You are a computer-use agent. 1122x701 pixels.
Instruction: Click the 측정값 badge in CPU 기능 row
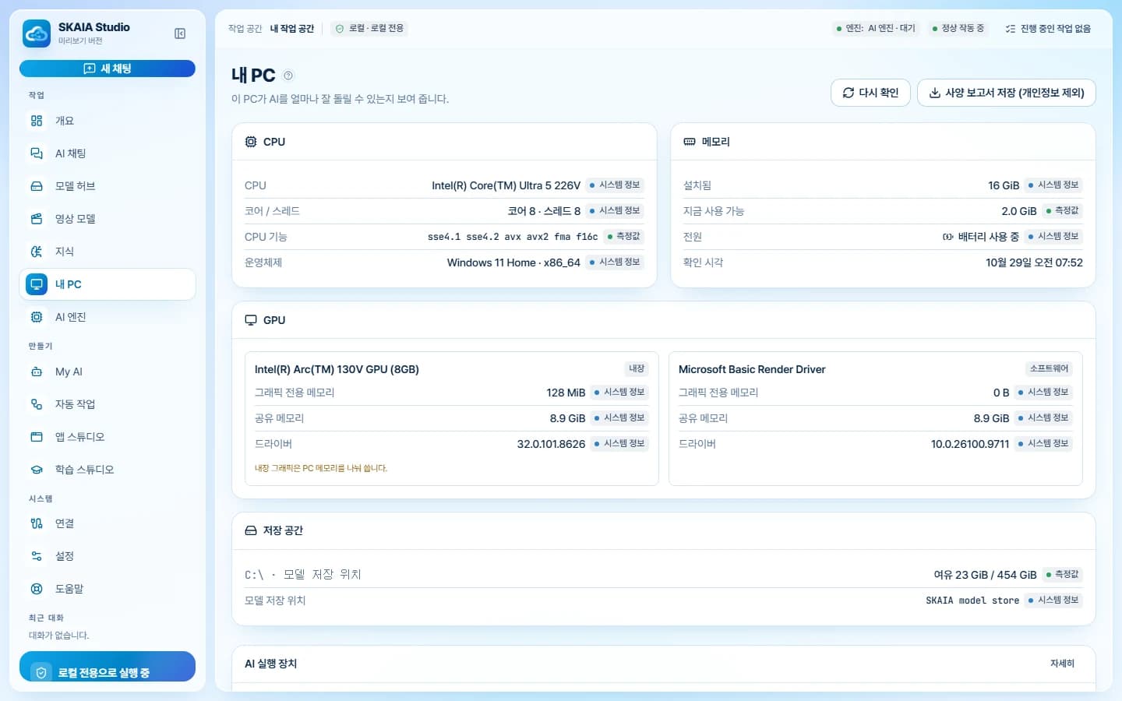(x=623, y=236)
